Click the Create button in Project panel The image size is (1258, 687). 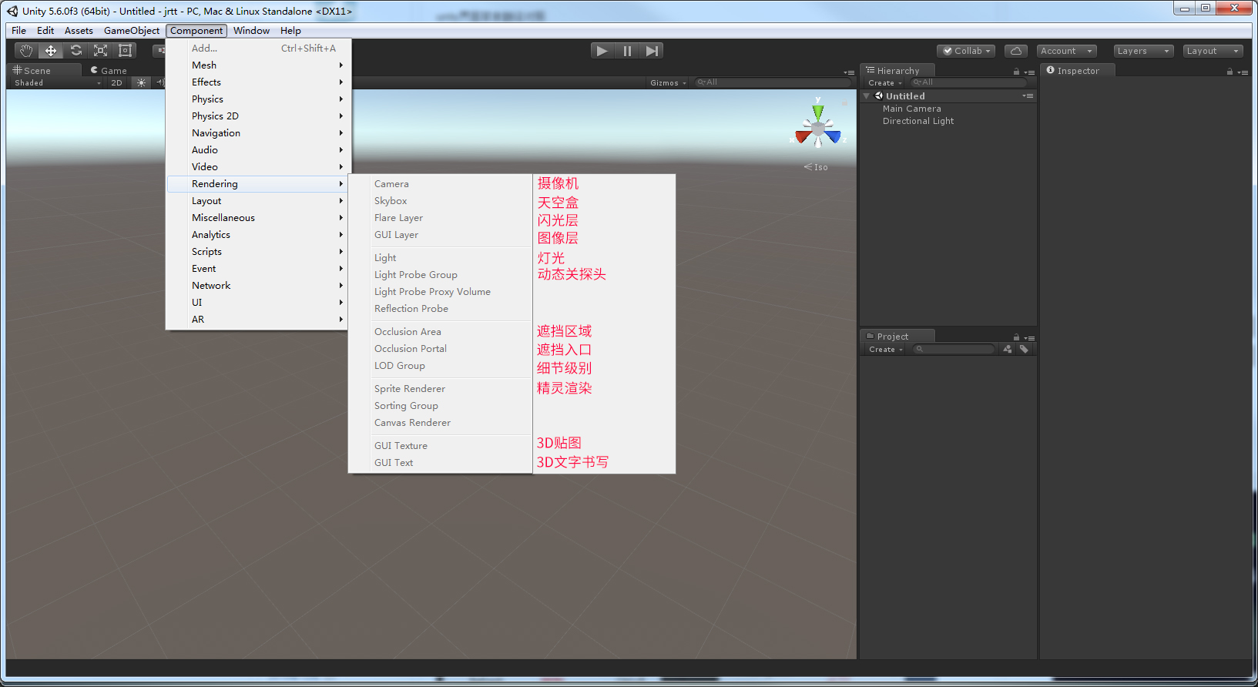885,350
